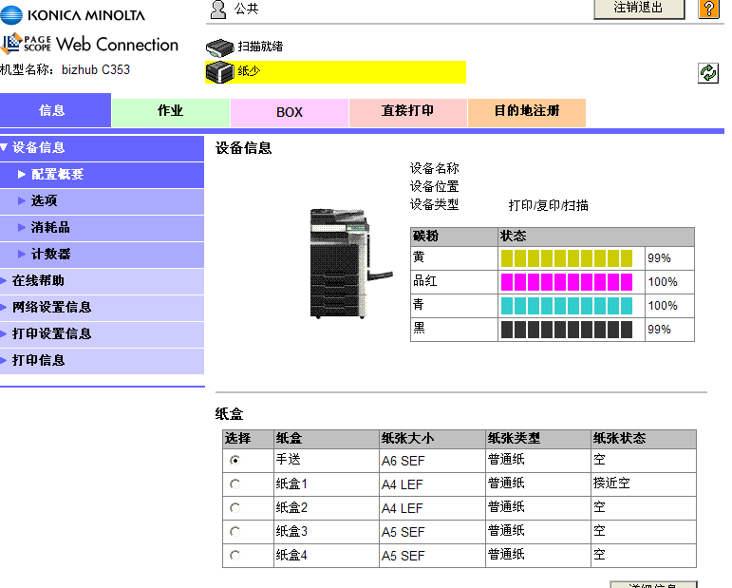732x588 pixels.
Task: Click the low paper printer status icon
Action: [219, 71]
